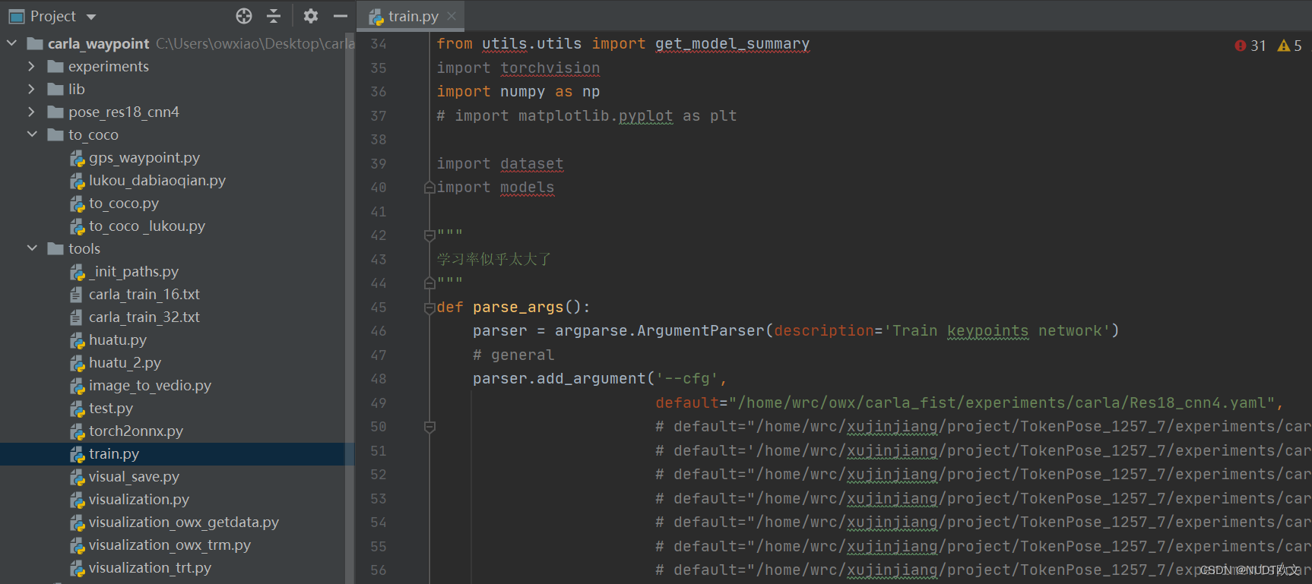Click the underlined models import
Image resolution: width=1312 pixels, height=584 pixels.
[528, 188]
